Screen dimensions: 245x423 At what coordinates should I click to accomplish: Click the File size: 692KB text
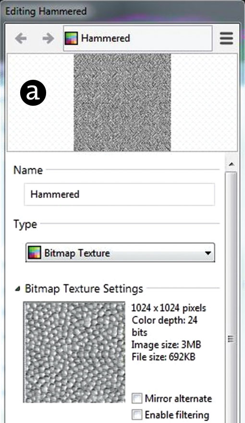[163, 357]
